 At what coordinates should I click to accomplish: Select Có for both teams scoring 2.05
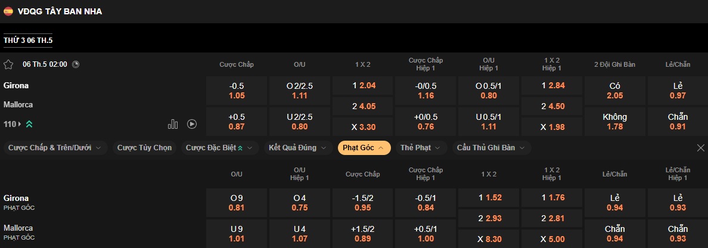pos(614,91)
